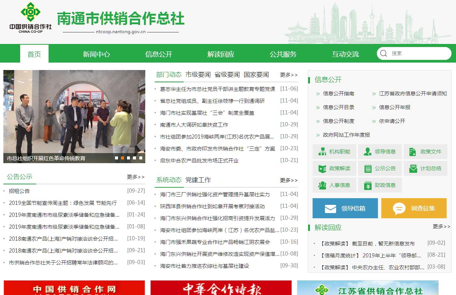Open 计划总结 icon tile
456x295 pixels.
pyautogui.click(x=425, y=168)
